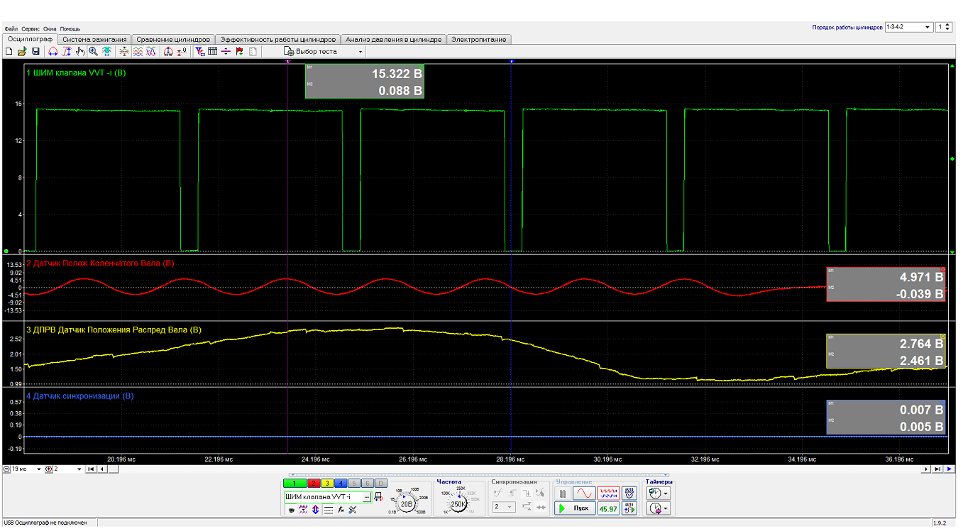The height and width of the screenshot is (529, 963).
Task: Expand first timer dropdown arrow
Action: coord(665,493)
